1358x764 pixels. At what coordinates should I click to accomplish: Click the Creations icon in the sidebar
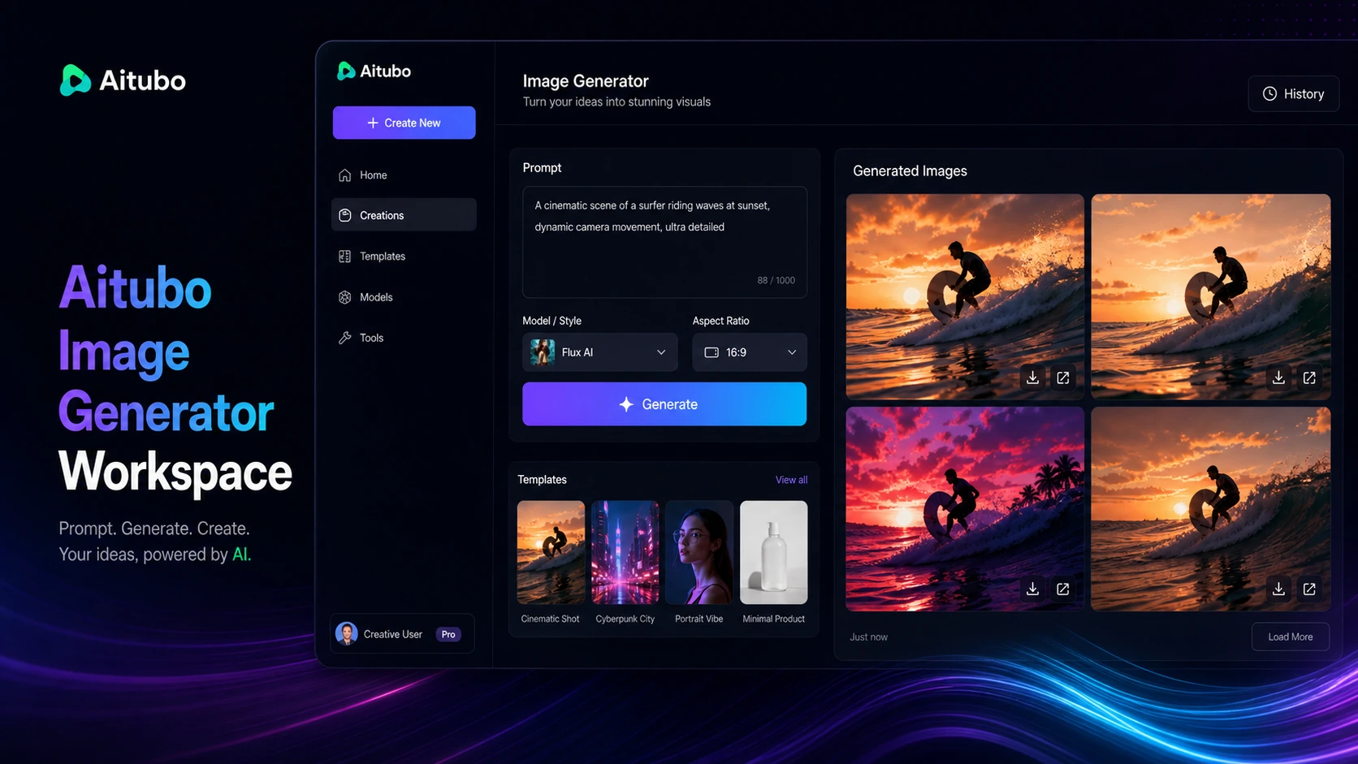[344, 215]
